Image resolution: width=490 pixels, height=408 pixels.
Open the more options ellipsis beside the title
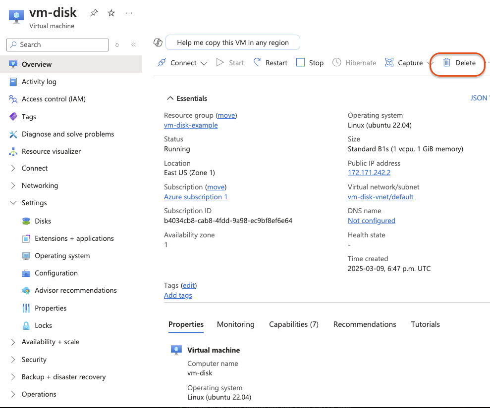coord(129,13)
